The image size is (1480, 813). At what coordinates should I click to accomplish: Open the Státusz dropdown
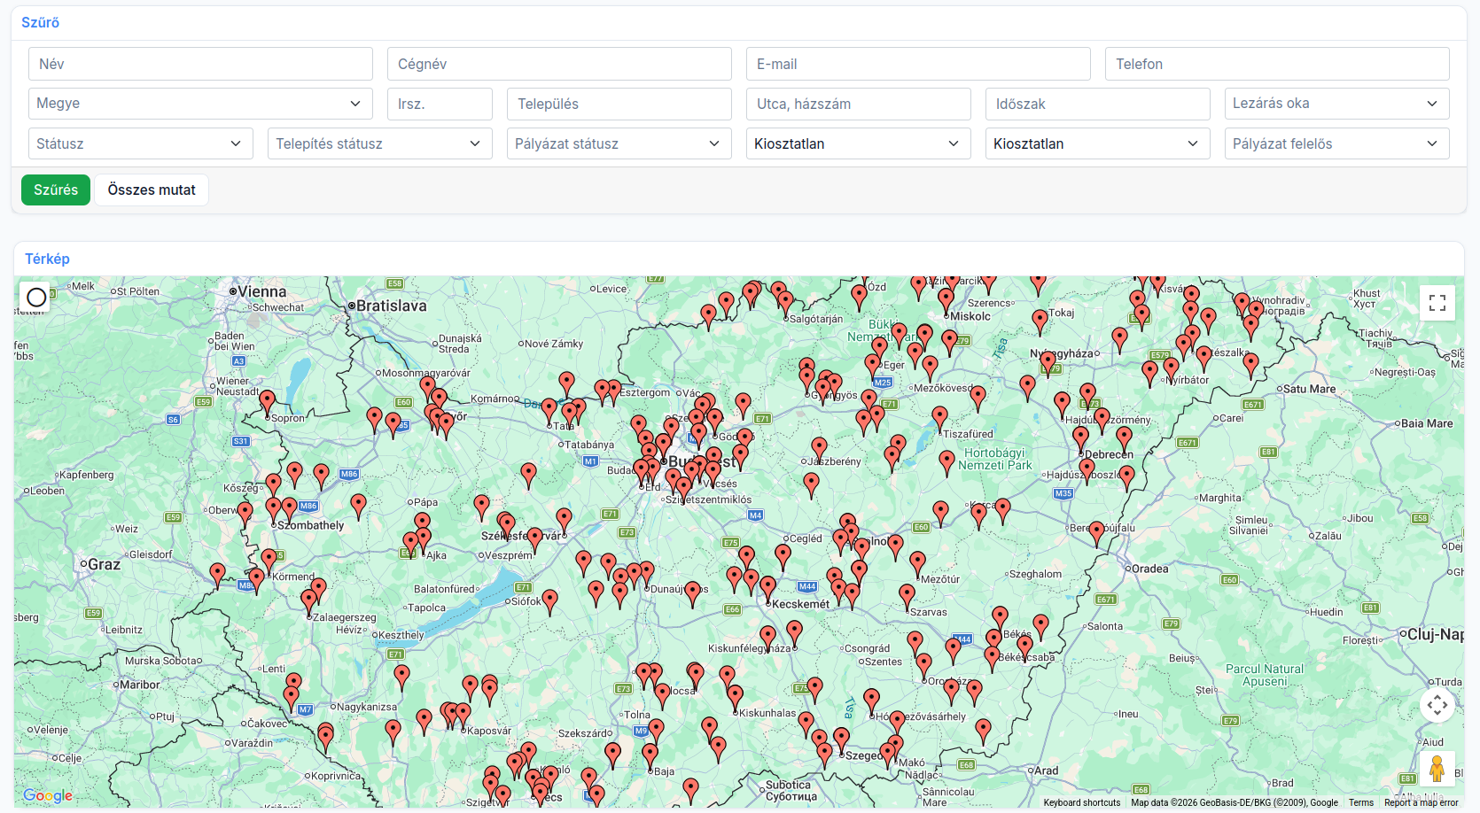(140, 143)
